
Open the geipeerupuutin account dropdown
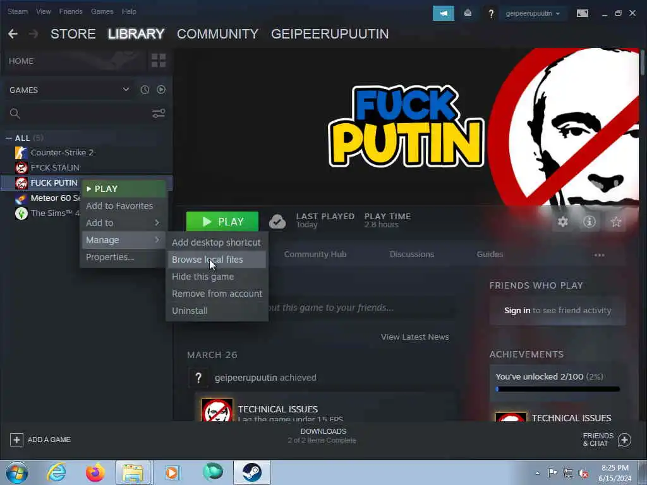tap(533, 13)
